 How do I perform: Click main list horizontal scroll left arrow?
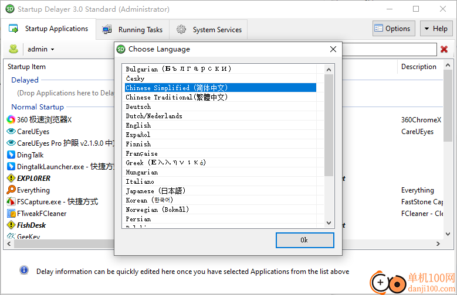9,244
